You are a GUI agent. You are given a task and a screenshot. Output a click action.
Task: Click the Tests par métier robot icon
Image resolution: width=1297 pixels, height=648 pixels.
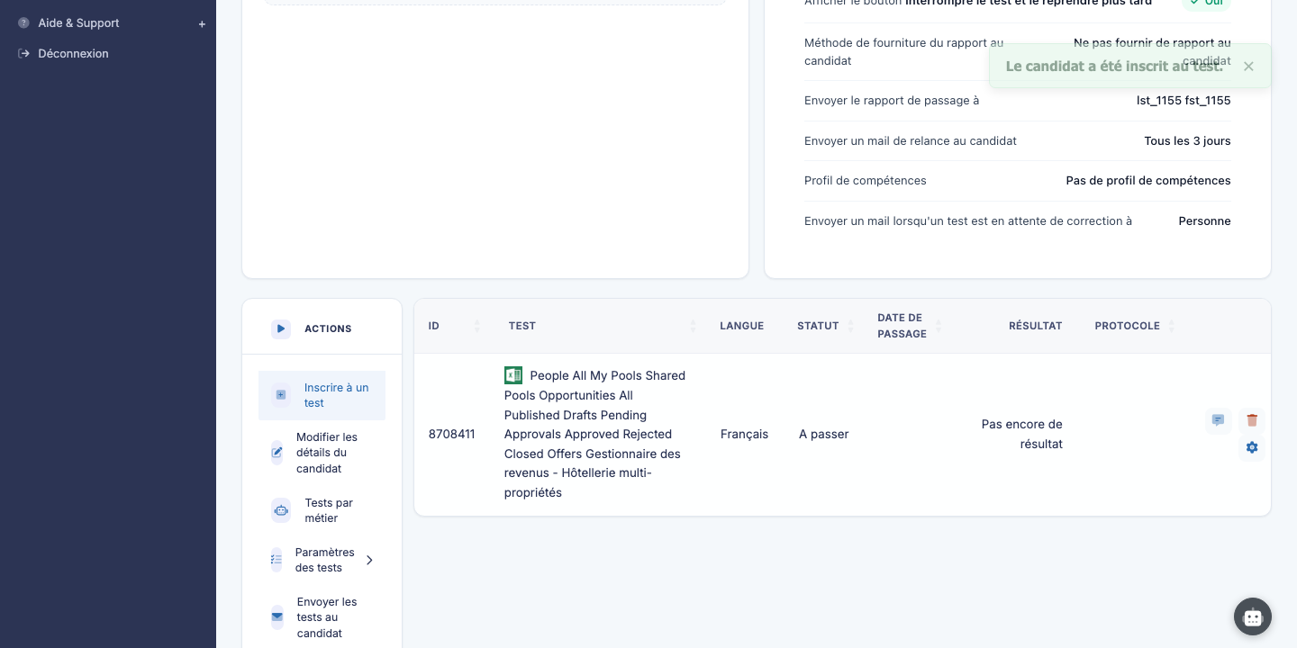(281, 510)
